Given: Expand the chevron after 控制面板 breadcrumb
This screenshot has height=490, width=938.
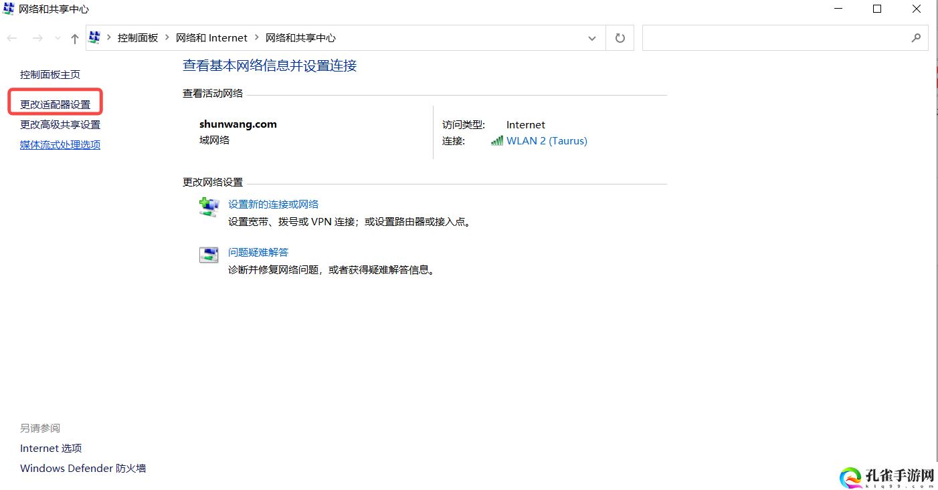Looking at the screenshot, I should click(167, 38).
